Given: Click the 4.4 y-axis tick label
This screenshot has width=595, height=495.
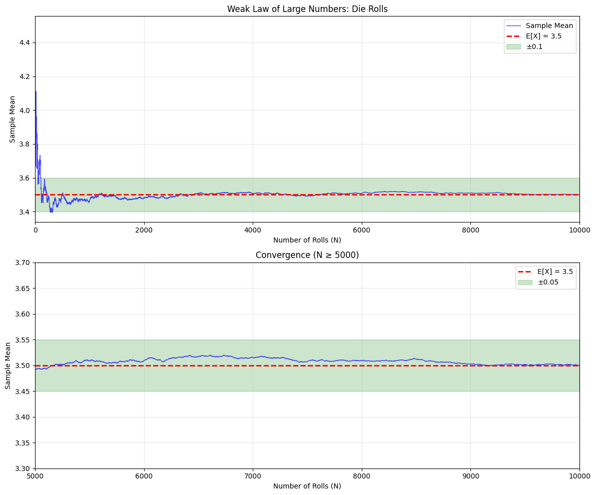Looking at the screenshot, I should point(25,42).
